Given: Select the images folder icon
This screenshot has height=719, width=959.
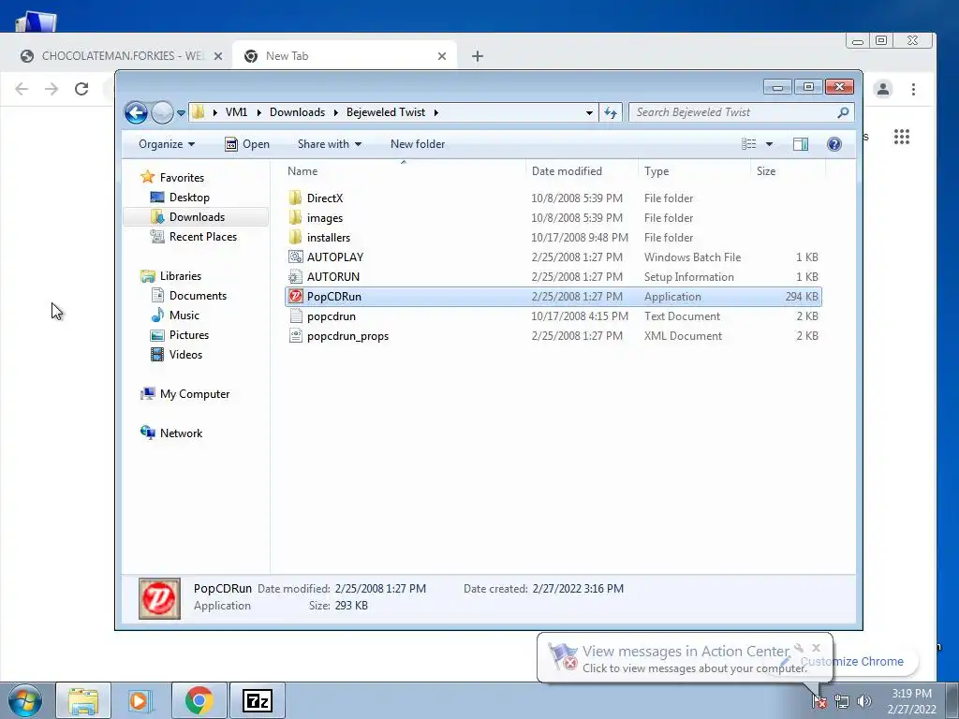Looking at the screenshot, I should coord(295,217).
